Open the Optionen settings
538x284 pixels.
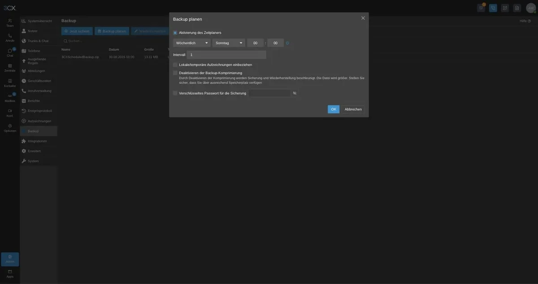(10, 128)
